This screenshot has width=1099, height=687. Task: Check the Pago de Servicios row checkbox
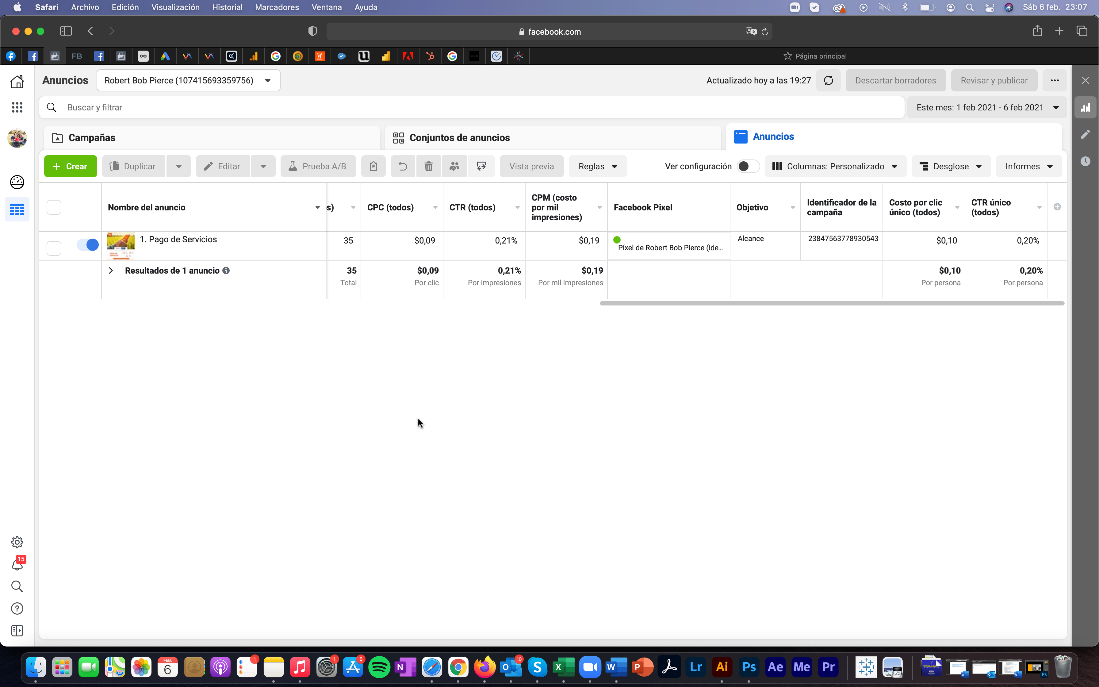click(54, 248)
